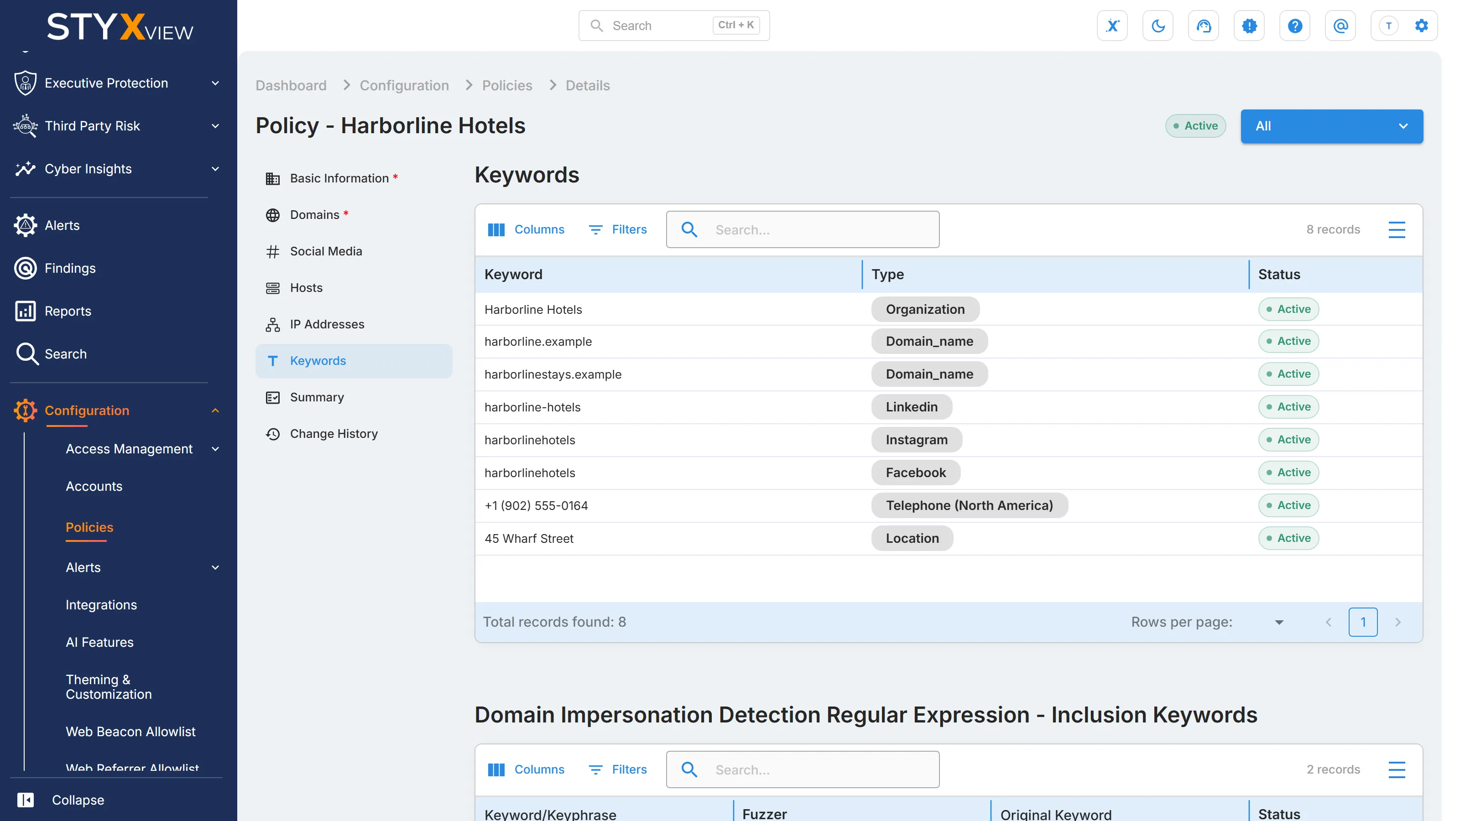Open Integrations in the Configuration menu
The width and height of the screenshot is (1460, 821).
coord(101,604)
